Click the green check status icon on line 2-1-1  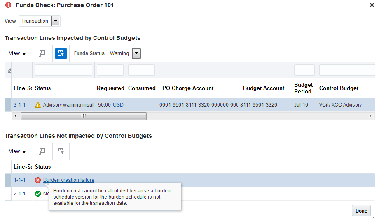coord(38,194)
